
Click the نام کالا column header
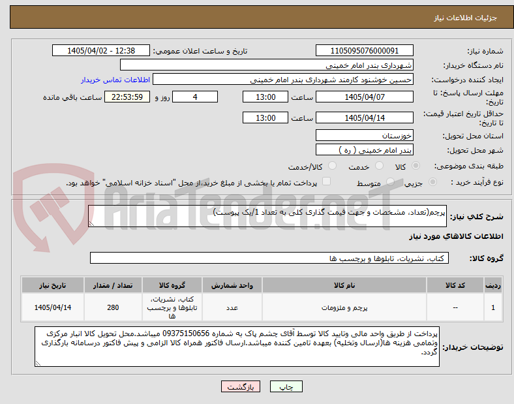pos(344,285)
